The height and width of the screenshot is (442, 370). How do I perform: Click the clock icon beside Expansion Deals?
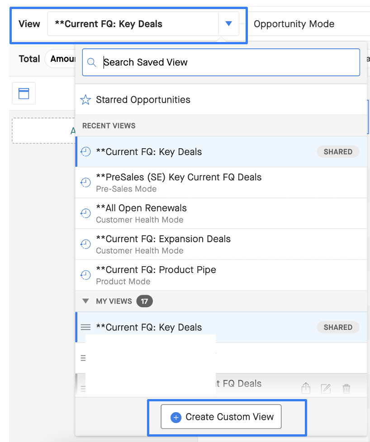[85, 245]
